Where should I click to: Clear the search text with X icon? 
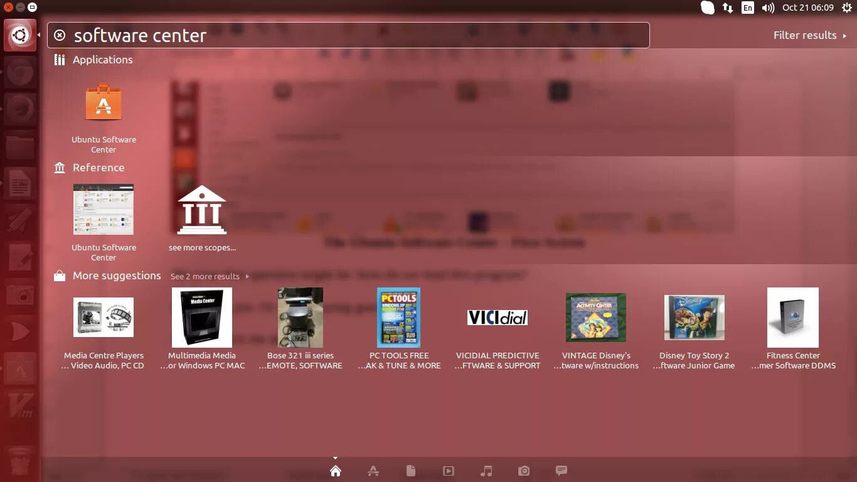tap(60, 35)
